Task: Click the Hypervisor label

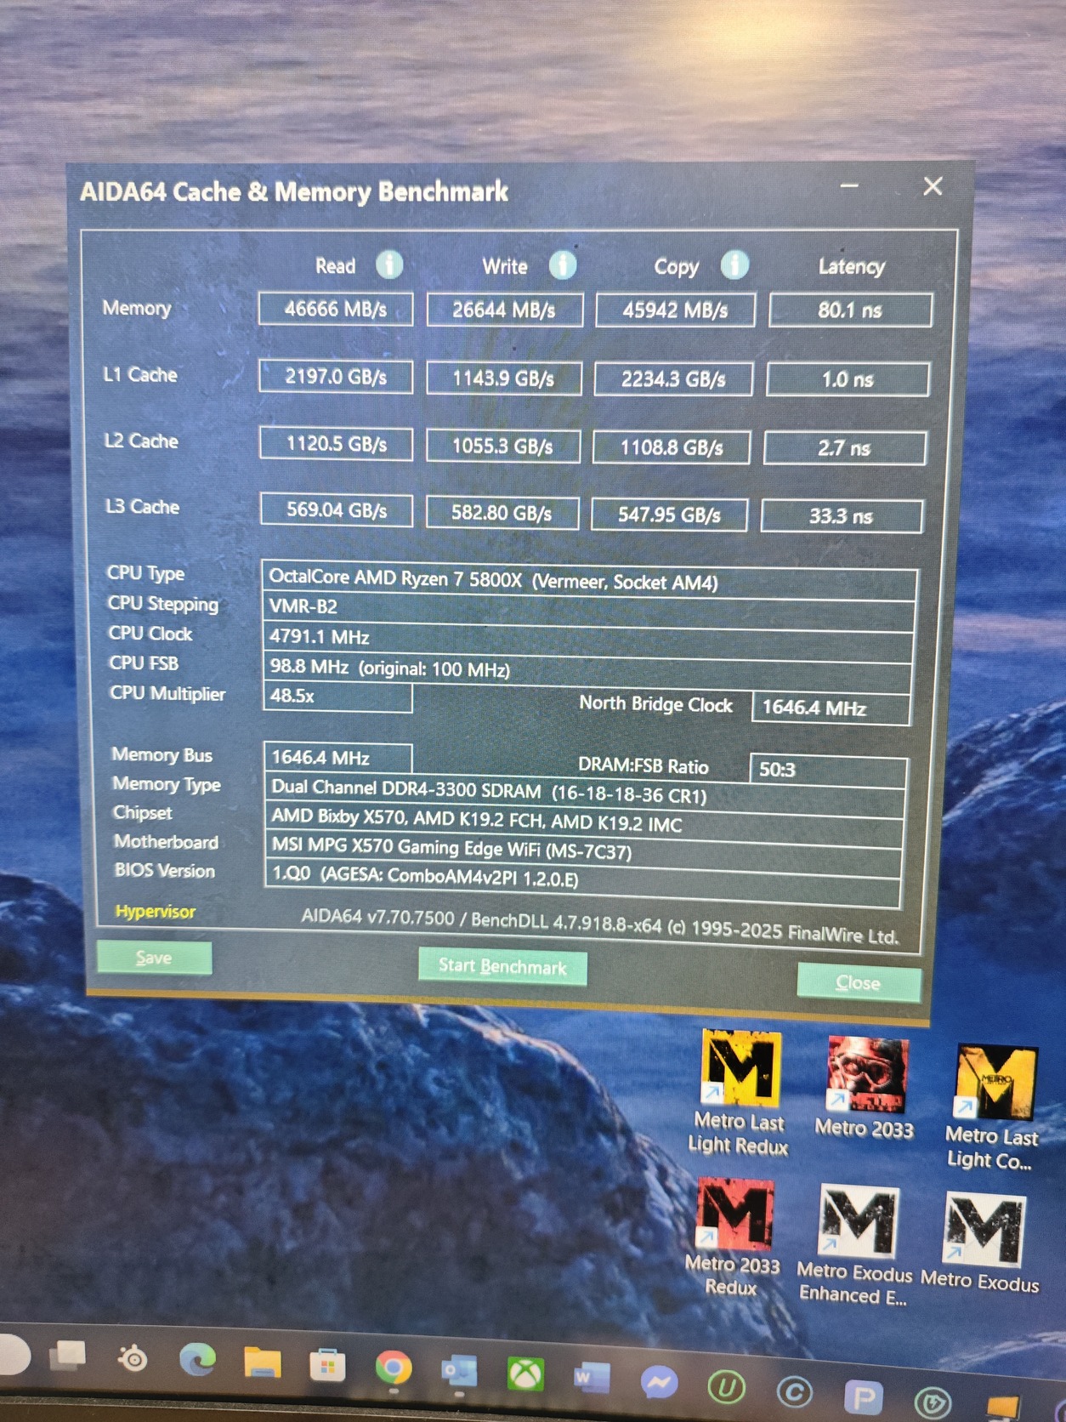Action: pos(156,911)
